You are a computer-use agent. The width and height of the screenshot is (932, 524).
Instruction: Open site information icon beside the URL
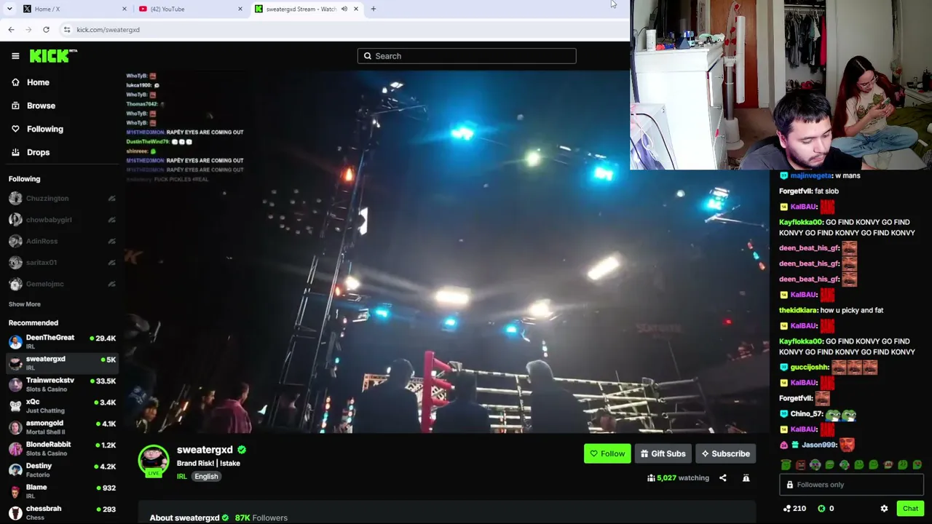tap(67, 30)
